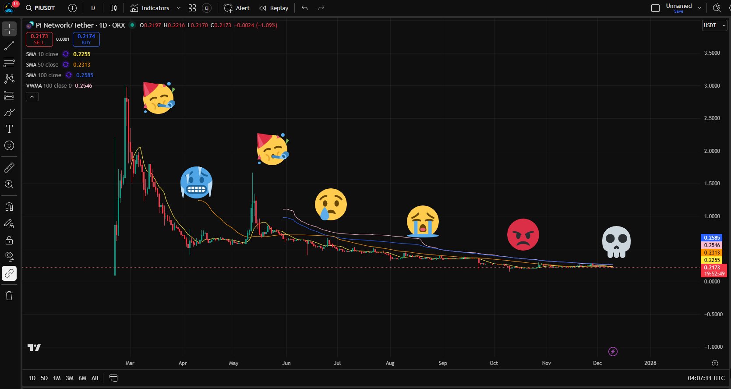This screenshot has width=731, height=389.
Task: Open quick search with lightning magnifier
Action: tap(717, 8)
